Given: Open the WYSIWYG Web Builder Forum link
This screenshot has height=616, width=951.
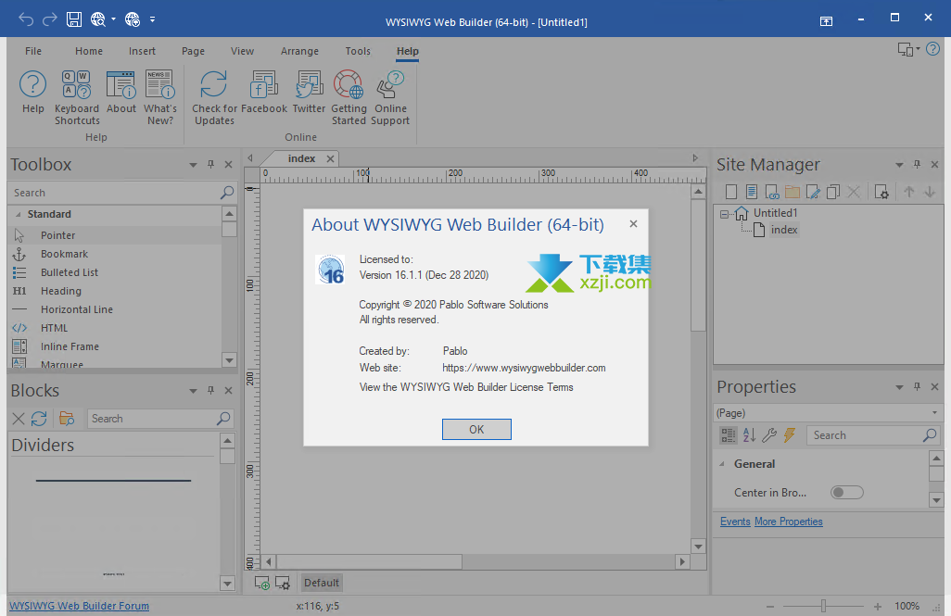Looking at the screenshot, I should pyautogui.click(x=79, y=606).
